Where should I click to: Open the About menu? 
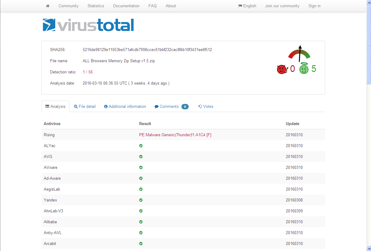pyautogui.click(x=171, y=6)
